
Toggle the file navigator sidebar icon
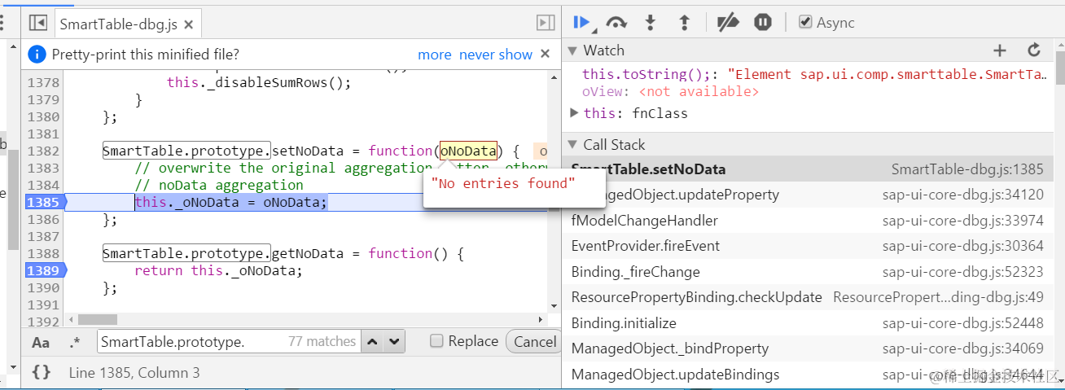(38, 24)
